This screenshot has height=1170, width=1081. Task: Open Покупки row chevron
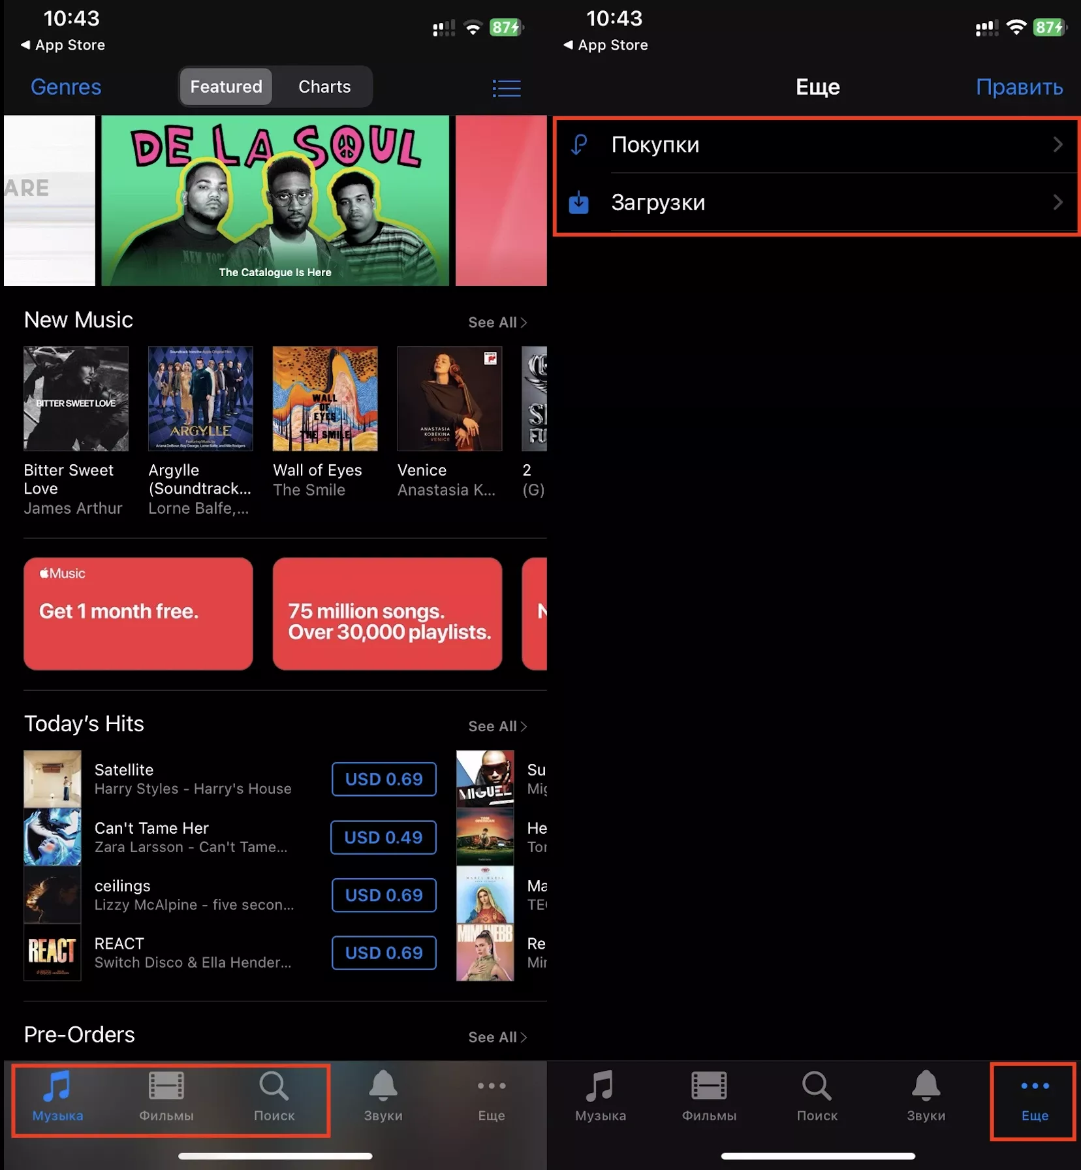[1057, 144]
